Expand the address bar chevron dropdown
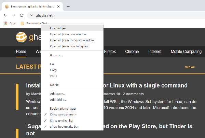The width and height of the screenshot is (205, 138). coord(31,15)
